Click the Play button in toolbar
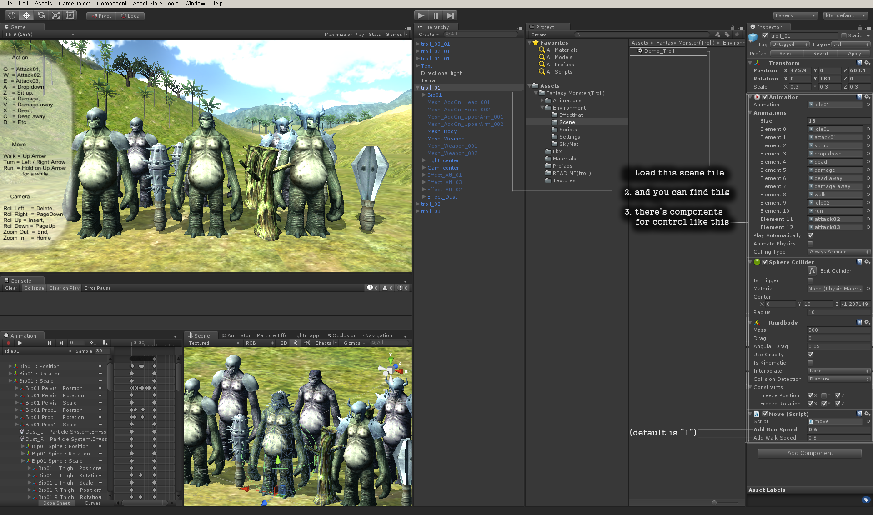 click(421, 15)
